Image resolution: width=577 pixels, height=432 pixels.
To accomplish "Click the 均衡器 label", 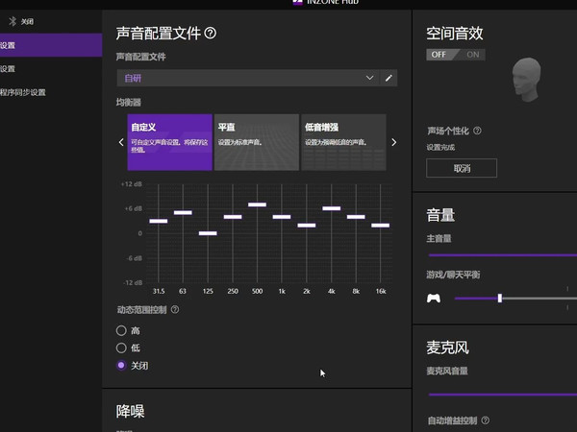I will (129, 102).
